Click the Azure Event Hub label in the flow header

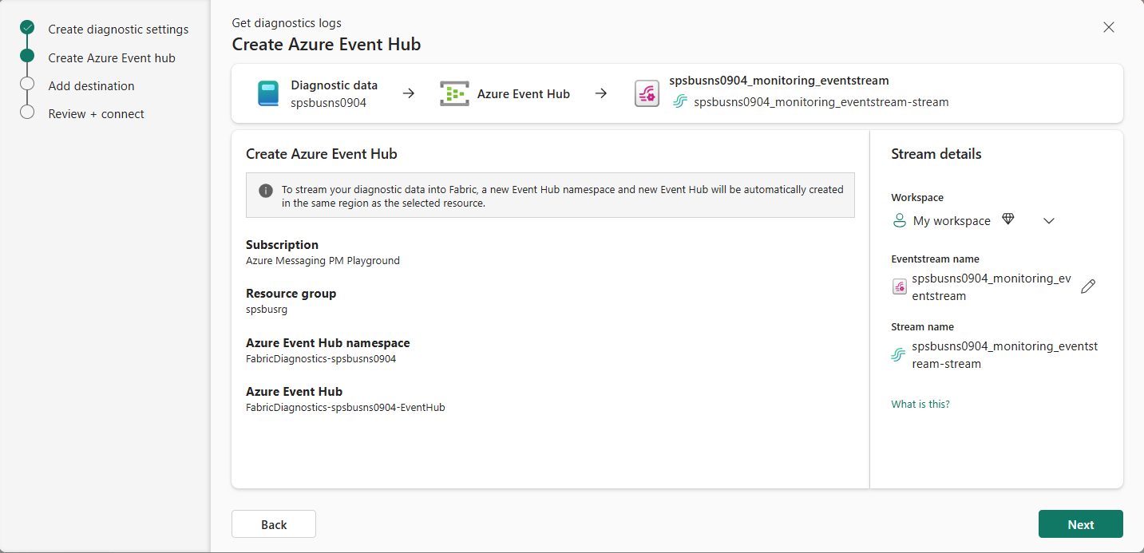click(524, 93)
